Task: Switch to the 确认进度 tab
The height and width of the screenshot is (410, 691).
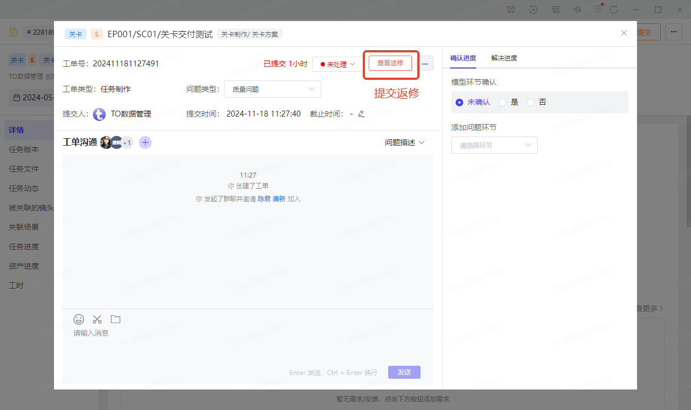Action: (x=463, y=58)
